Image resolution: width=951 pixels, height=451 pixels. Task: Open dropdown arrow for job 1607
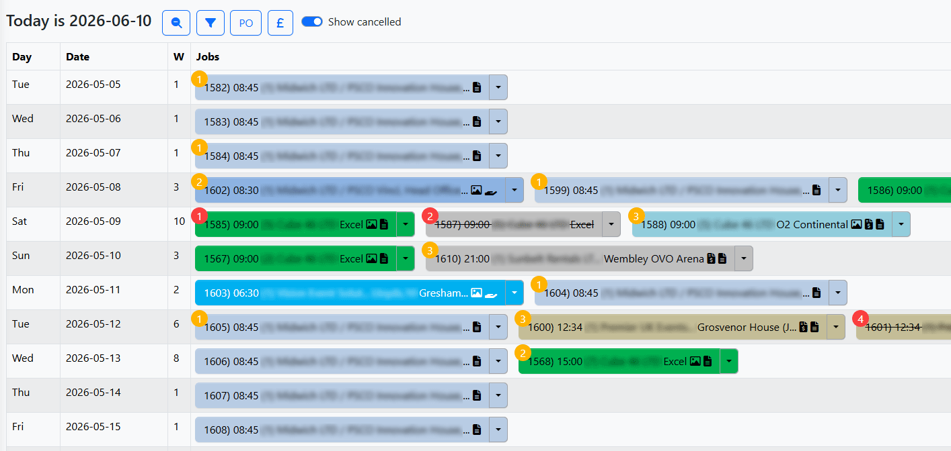coord(498,395)
